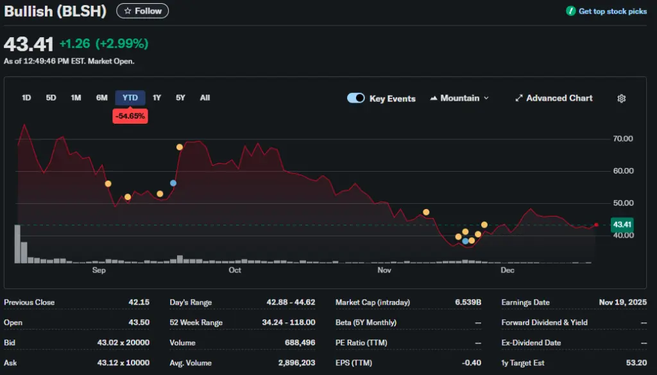
Task: Switch to the 1M time range
Action: point(76,98)
